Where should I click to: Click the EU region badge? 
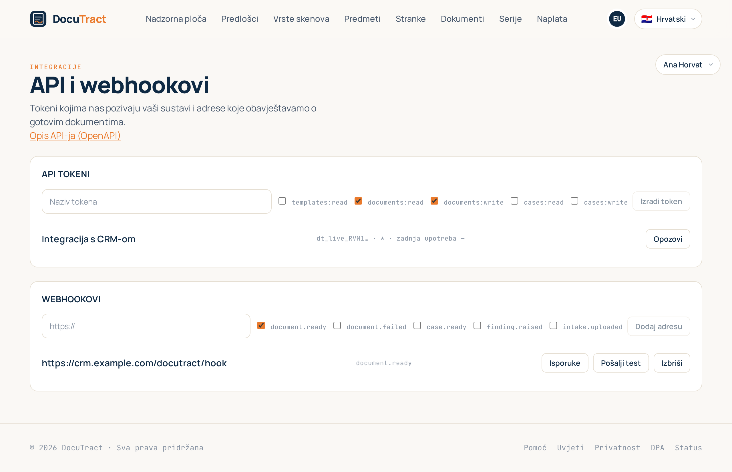(617, 19)
